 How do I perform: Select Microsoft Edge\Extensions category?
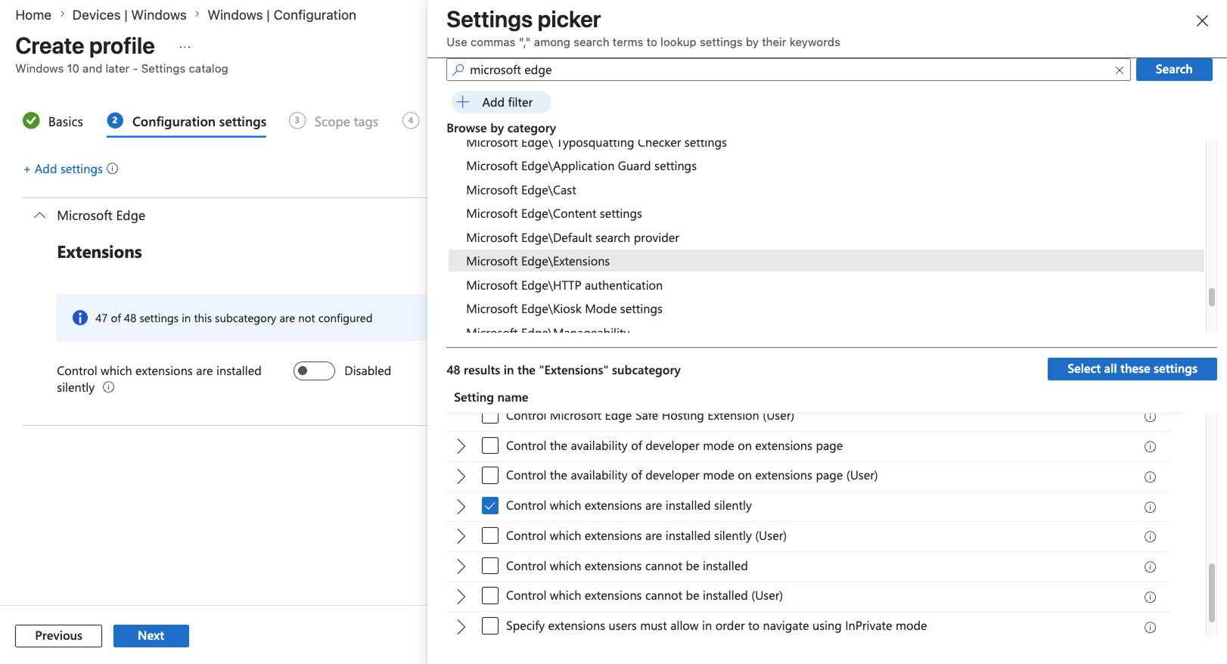point(826,261)
